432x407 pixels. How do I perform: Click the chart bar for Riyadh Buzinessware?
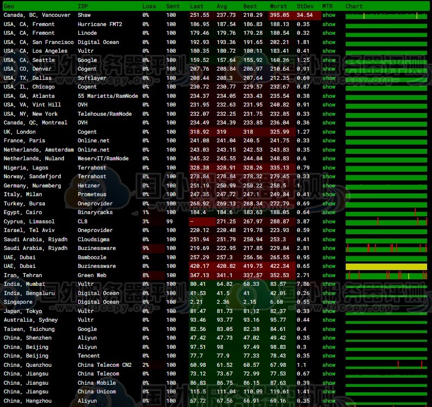pos(386,248)
